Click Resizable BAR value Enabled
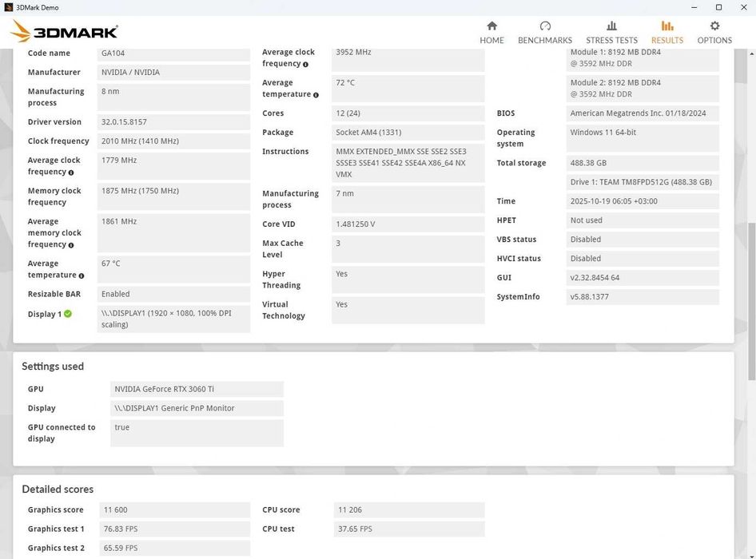The height and width of the screenshot is (559, 756). point(173,294)
